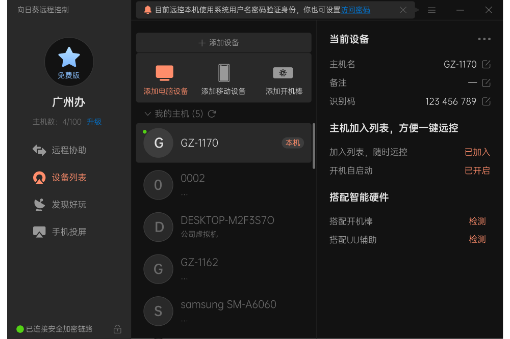Click the 添加开机棒 icon
The image size is (510, 339).
[283, 73]
